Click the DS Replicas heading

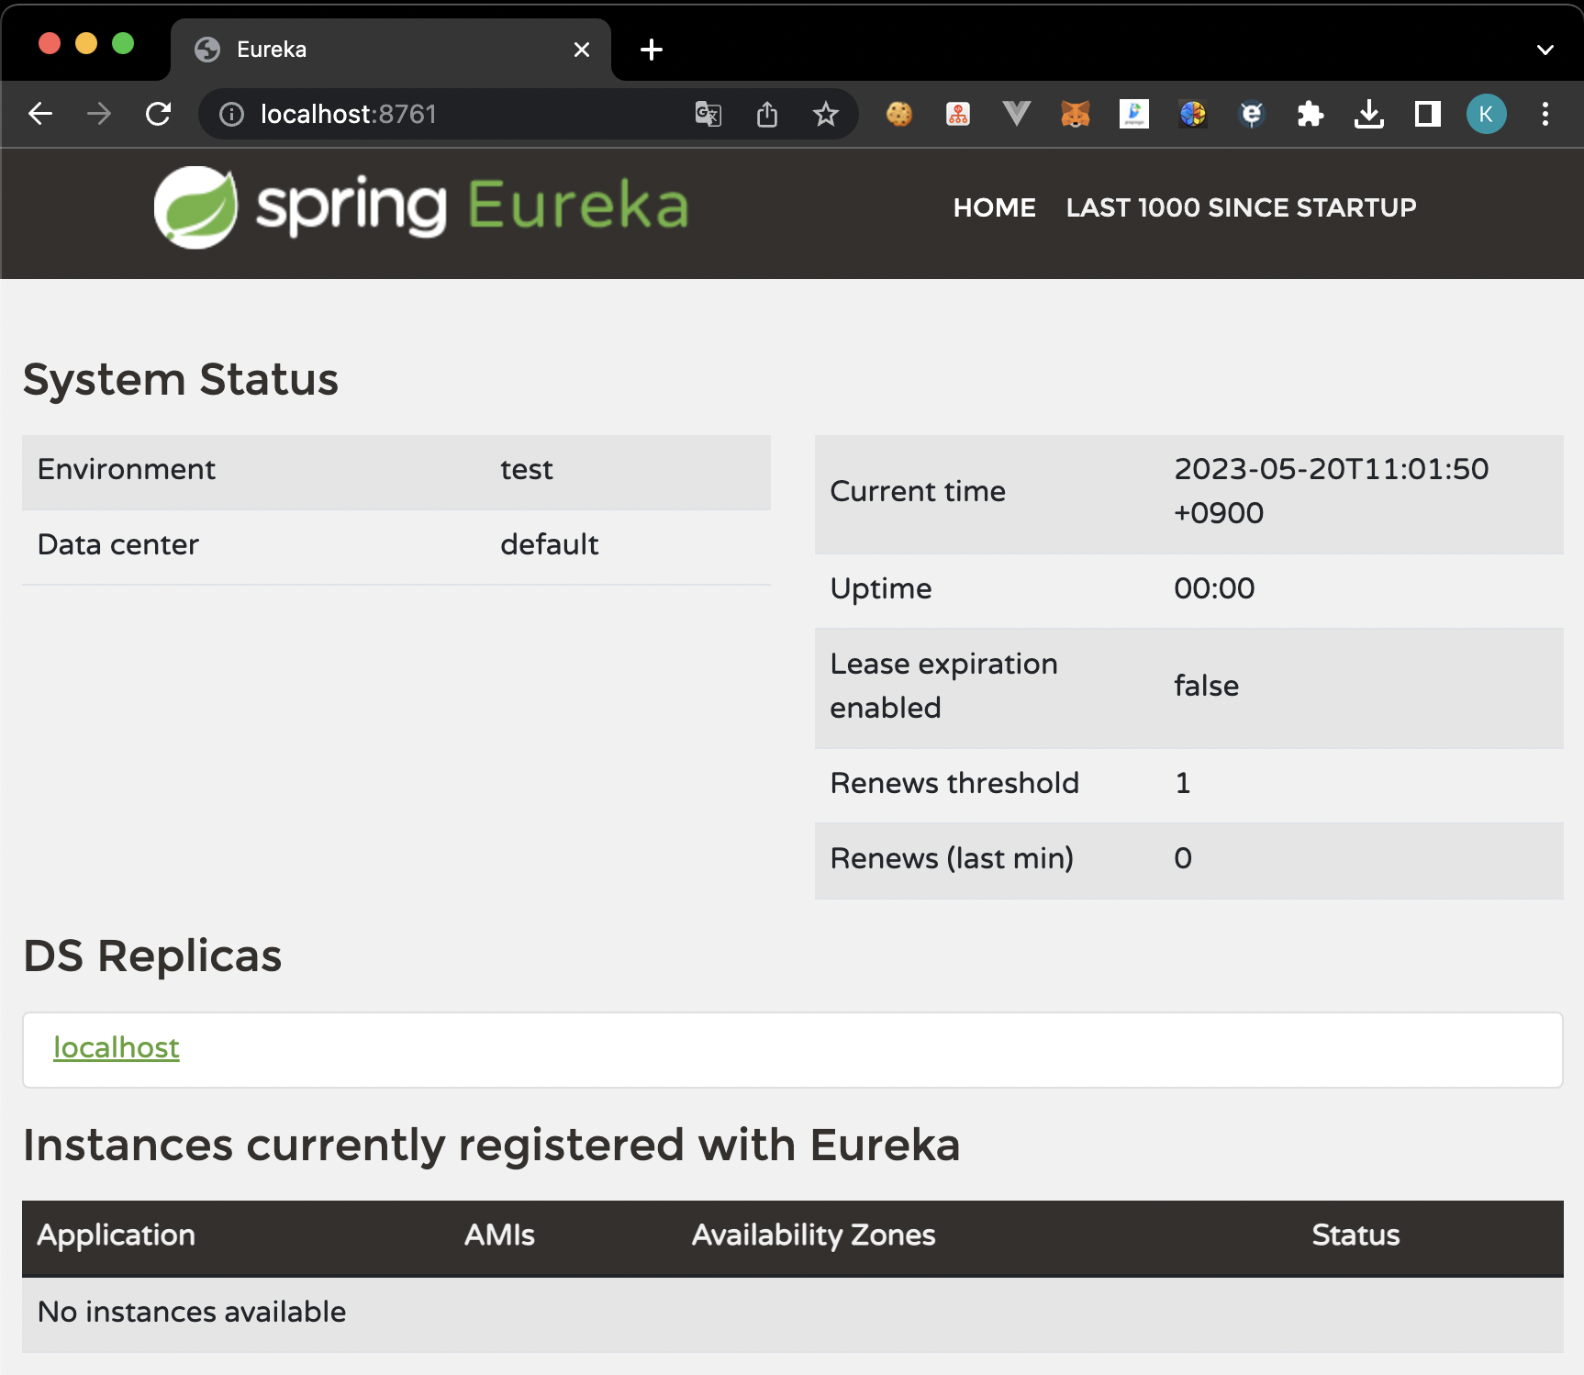pyautogui.click(x=152, y=956)
